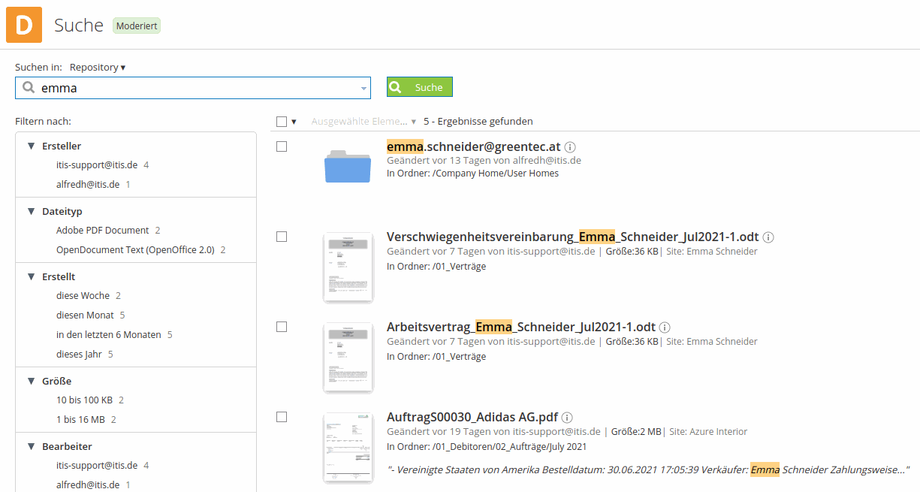The width and height of the screenshot is (920, 492).
Task: Click the '5 - Ergebnisse gefunden' count text
Action: pos(478,122)
